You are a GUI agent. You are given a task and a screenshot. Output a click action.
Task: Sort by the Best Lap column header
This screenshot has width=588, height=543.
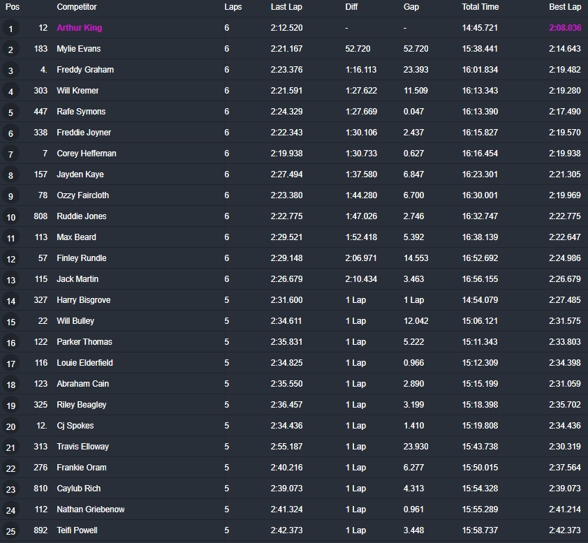click(565, 7)
